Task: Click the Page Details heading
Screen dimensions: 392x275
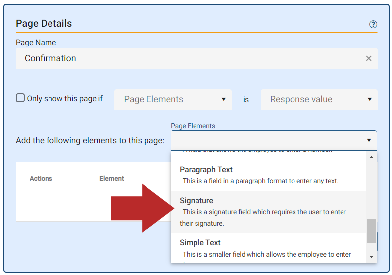Action: click(x=44, y=23)
